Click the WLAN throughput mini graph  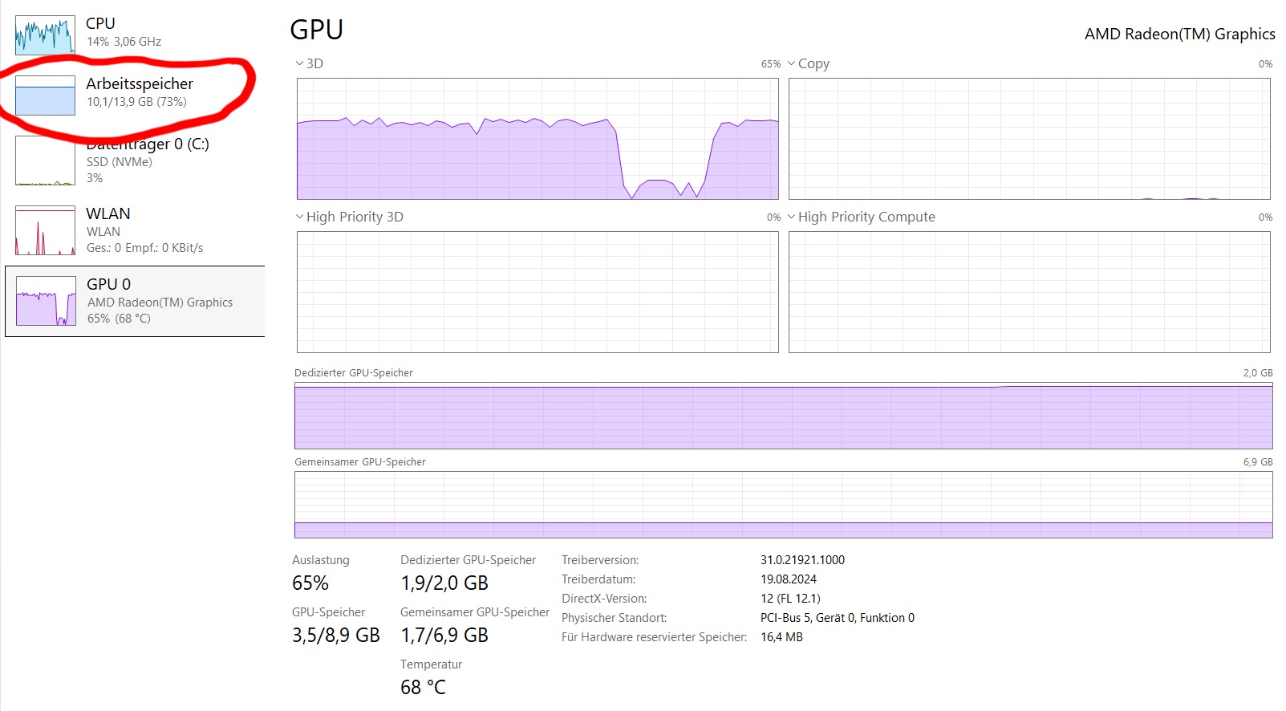pos(45,230)
